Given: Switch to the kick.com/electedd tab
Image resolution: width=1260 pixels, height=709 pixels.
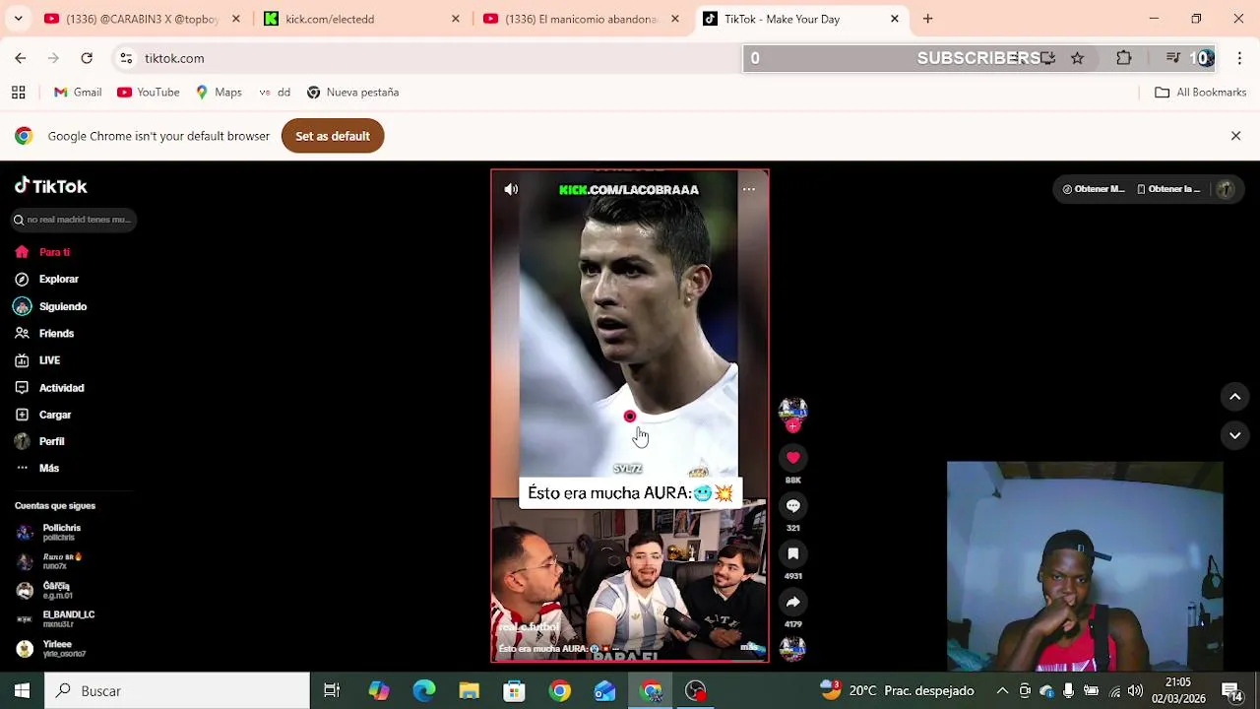Looking at the screenshot, I should [359, 19].
